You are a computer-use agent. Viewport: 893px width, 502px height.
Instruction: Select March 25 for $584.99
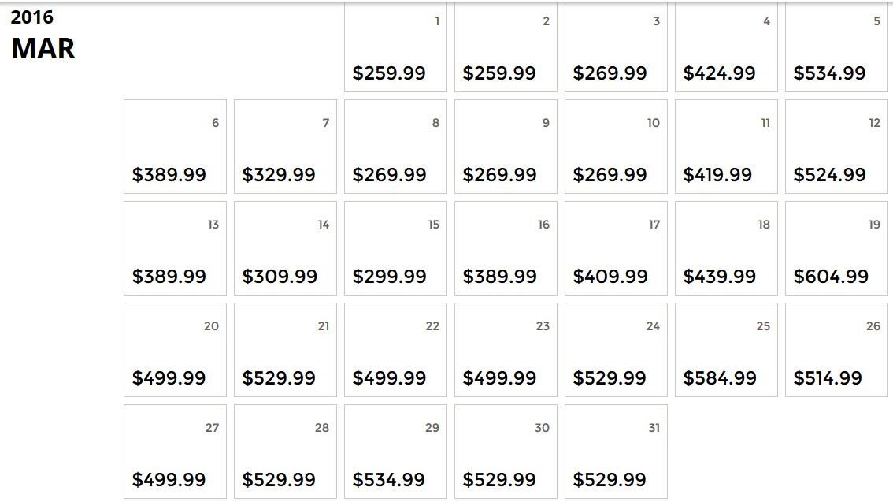coord(726,350)
